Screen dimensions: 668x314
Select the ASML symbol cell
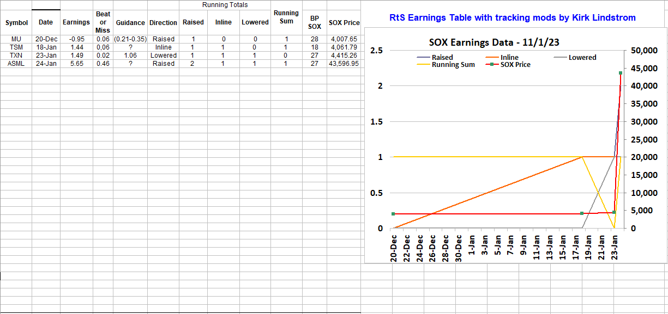click(16, 64)
